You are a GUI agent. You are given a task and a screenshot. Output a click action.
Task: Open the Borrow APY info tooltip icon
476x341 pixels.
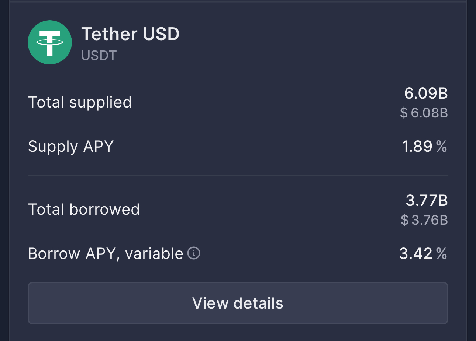pyautogui.click(x=194, y=253)
